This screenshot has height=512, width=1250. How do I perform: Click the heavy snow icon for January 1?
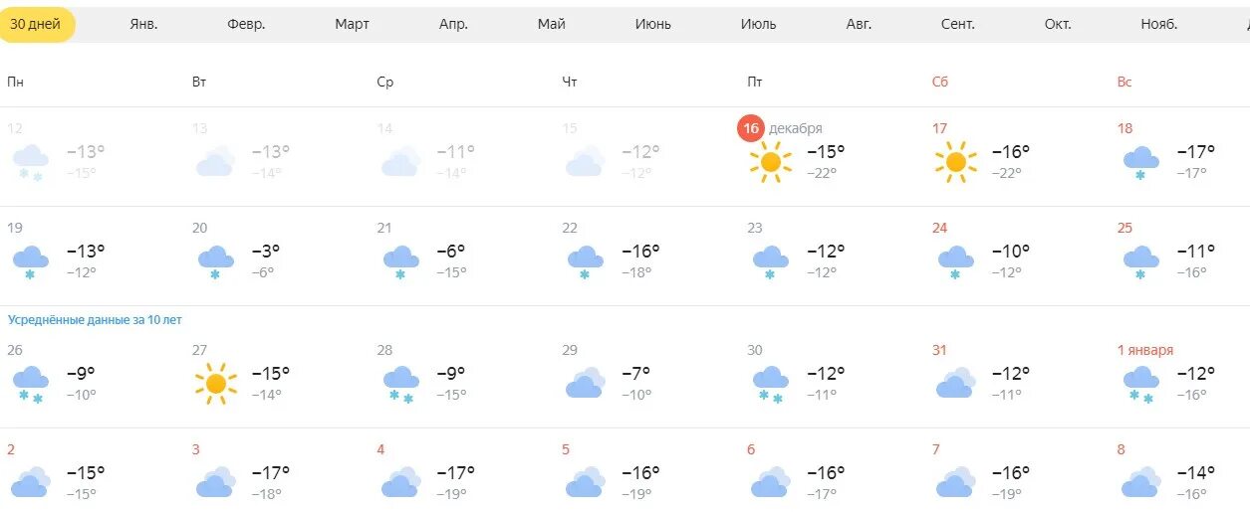[1140, 385]
